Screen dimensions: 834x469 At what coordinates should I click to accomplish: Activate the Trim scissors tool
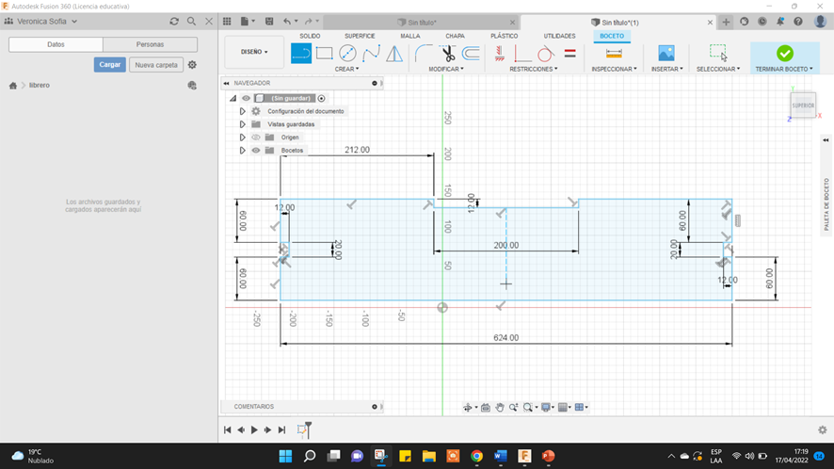448,54
